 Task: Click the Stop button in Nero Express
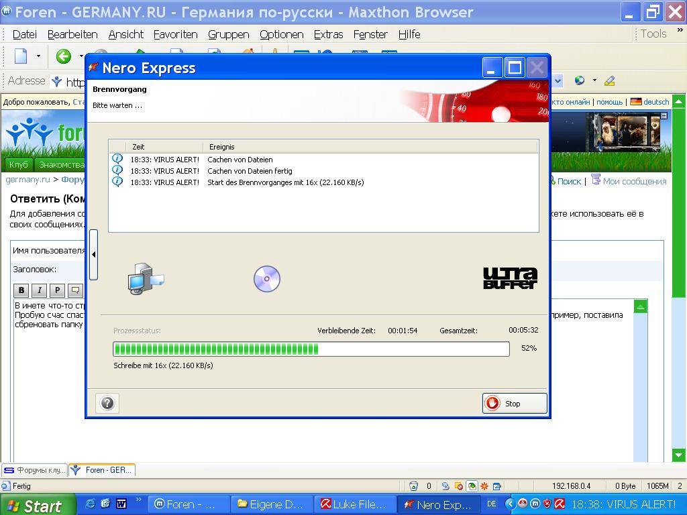pos(514,403)
